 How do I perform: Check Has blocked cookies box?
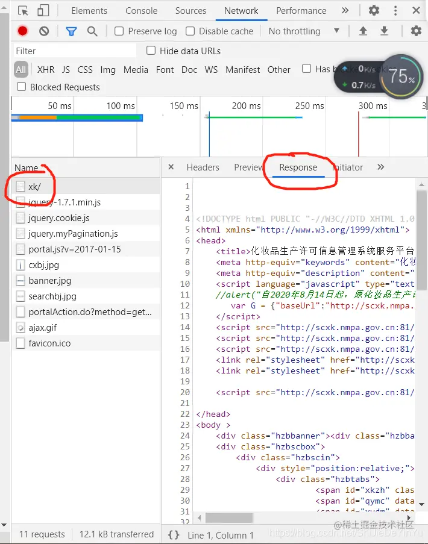click(306, 68)
